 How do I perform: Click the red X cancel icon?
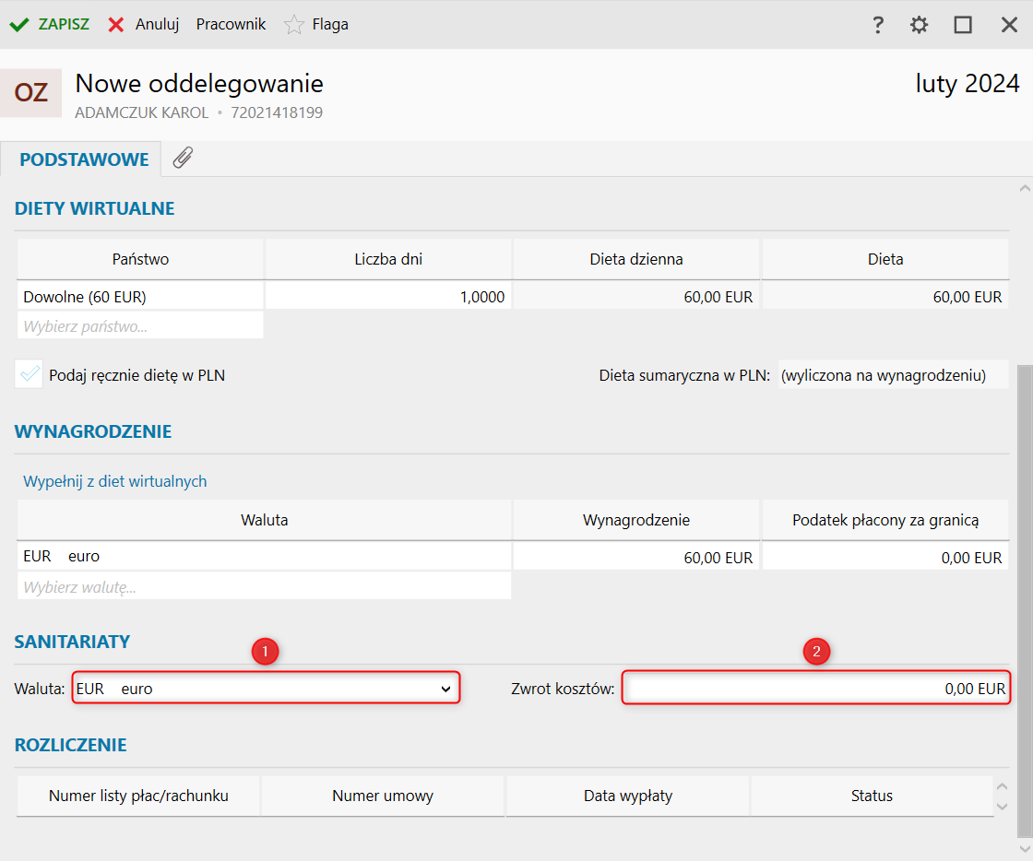click(x=116, y=25)
